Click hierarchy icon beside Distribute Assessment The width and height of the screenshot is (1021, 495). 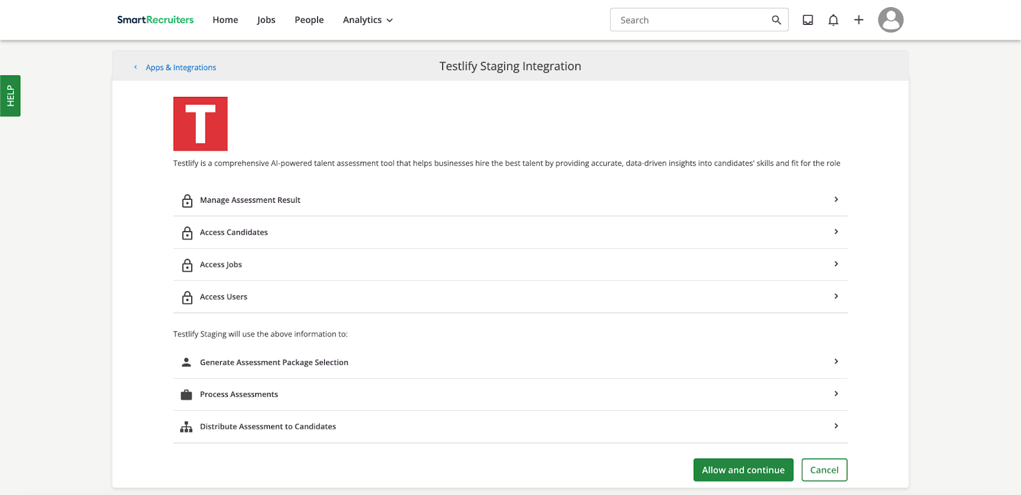186,427
